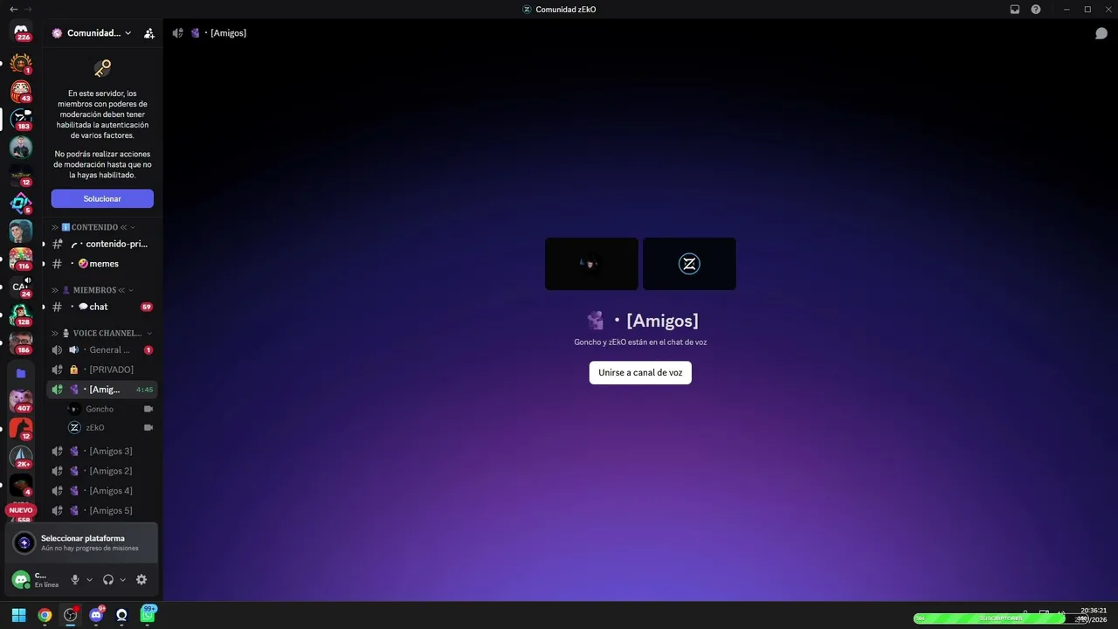This screenshot has height=629, width=1118.
Task: Open the memes text channel
Action: pyautogui.click(x=102, y=264)
